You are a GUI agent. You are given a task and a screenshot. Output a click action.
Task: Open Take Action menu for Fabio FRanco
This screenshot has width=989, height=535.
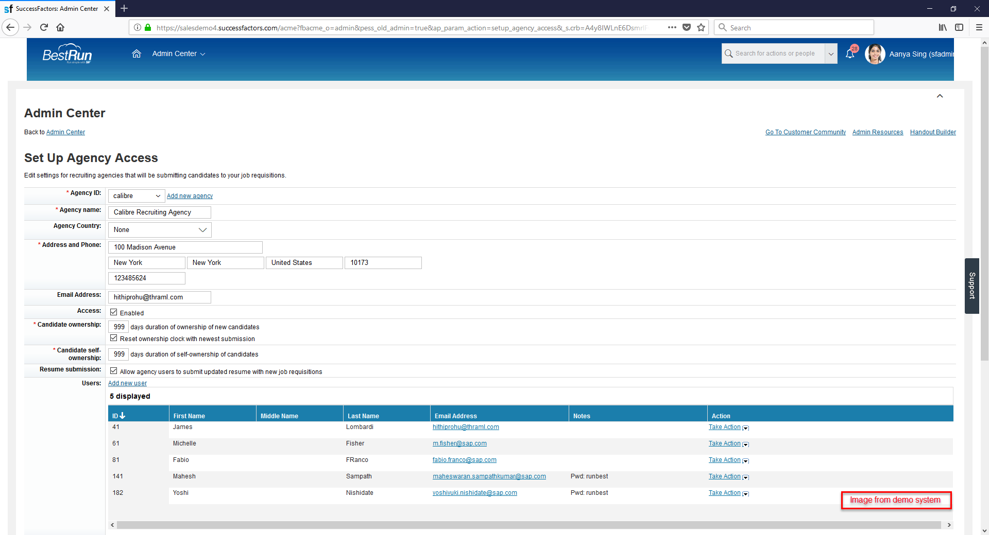tap(728, 460)
